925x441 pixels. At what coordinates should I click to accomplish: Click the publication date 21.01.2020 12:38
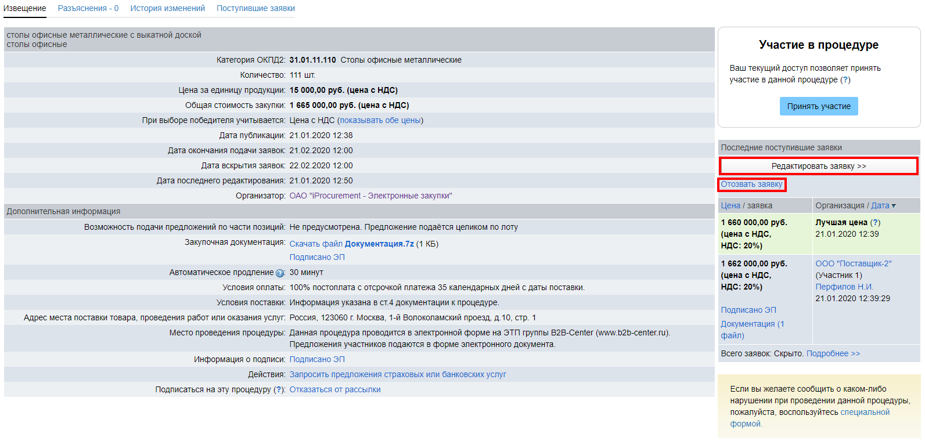[321, 135]
